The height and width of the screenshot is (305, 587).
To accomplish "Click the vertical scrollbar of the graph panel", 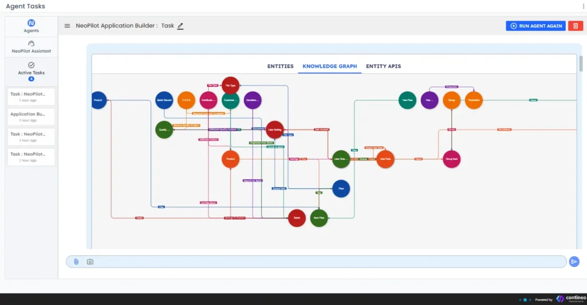I will point(581,64).
